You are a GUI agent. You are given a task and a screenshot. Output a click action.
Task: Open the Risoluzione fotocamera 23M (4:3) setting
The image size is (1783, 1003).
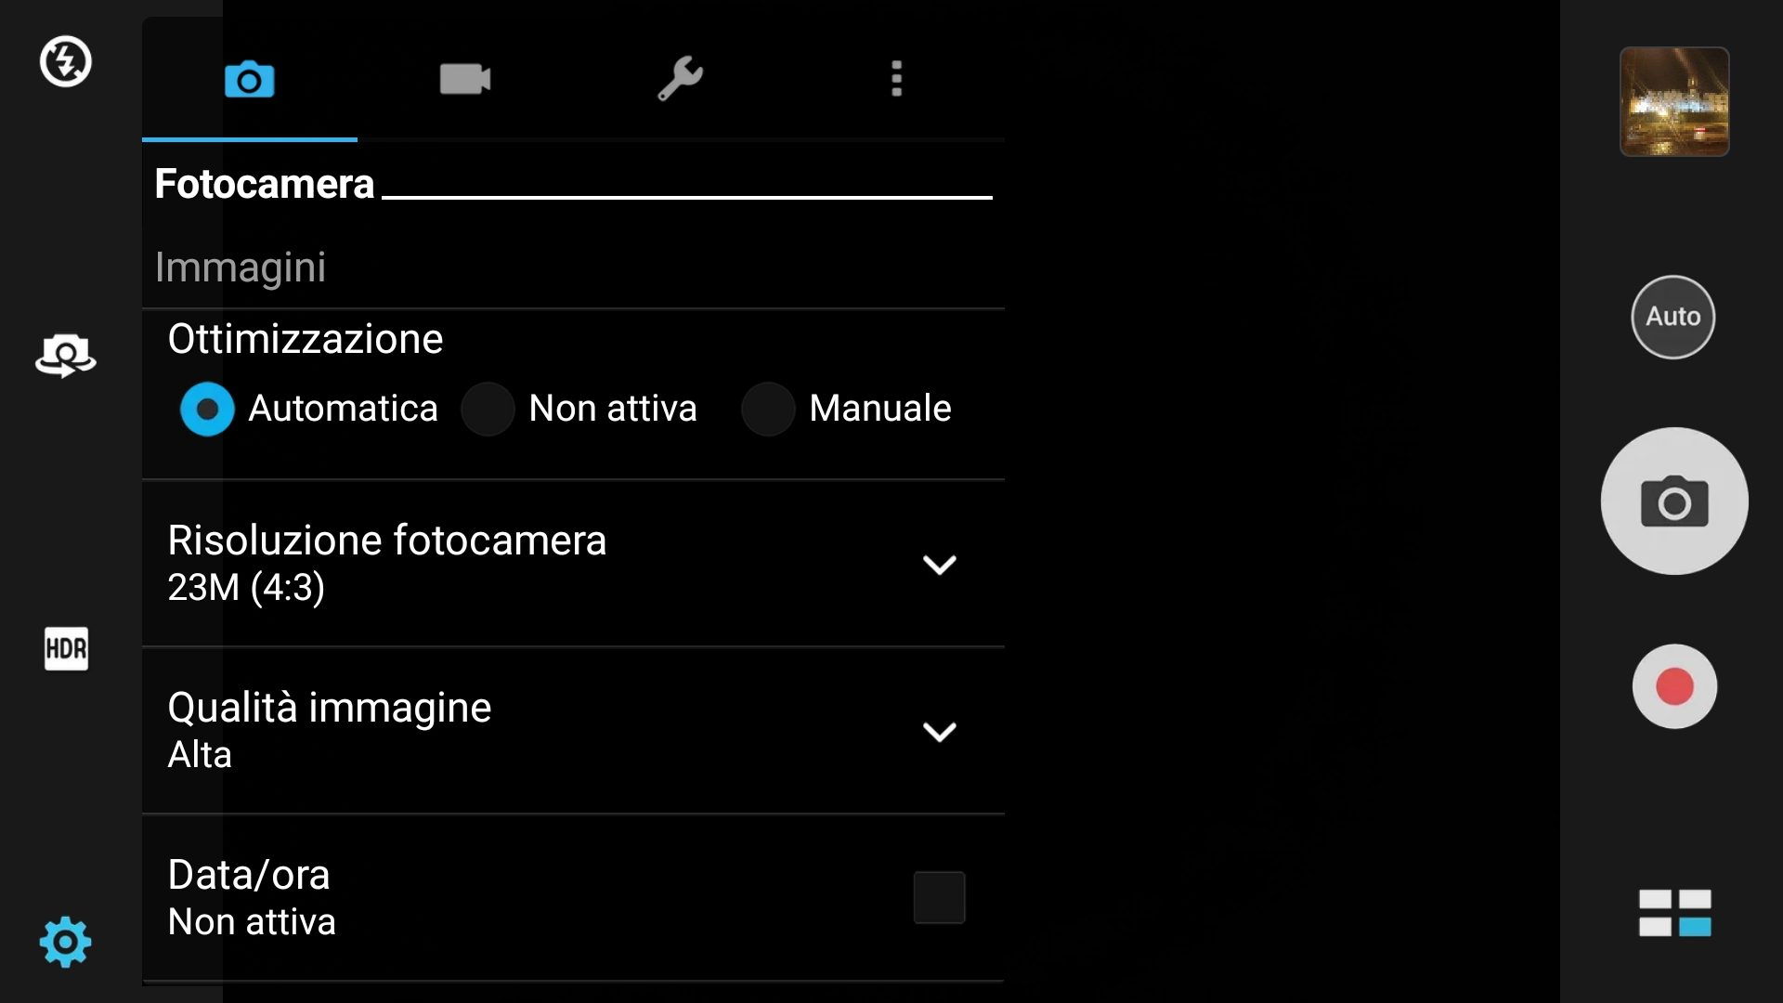[573, 564]
